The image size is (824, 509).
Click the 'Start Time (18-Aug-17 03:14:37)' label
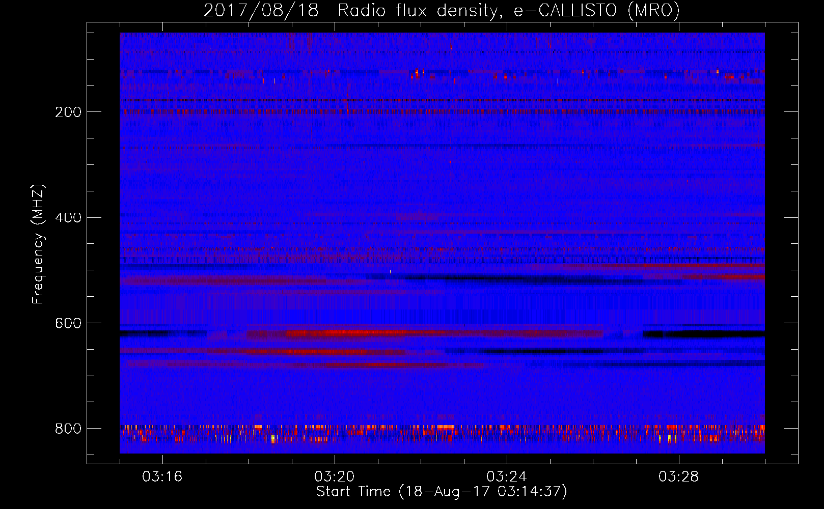442,492
